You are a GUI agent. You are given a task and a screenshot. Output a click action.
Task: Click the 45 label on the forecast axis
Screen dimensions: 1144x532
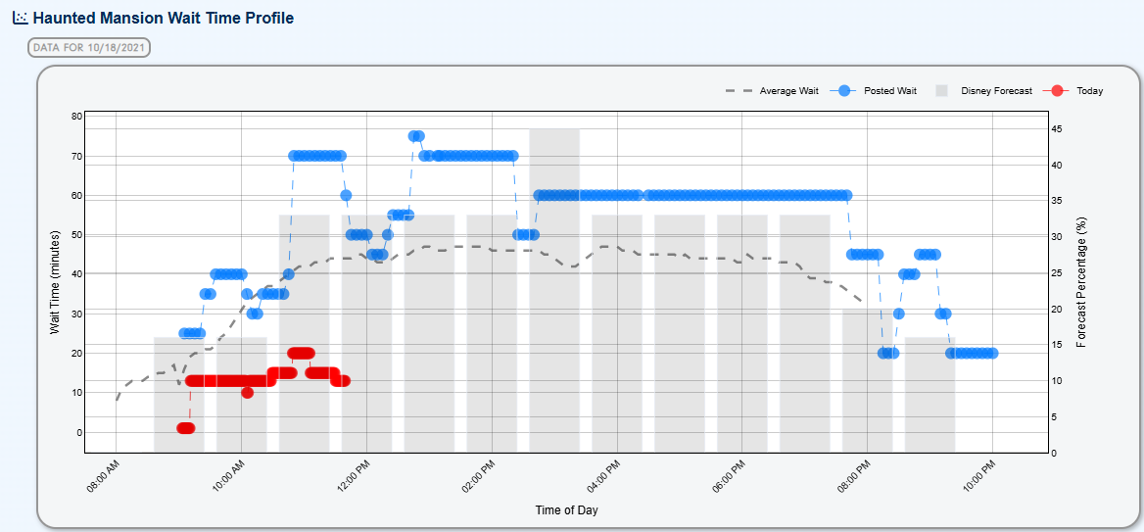[1059, 129]
